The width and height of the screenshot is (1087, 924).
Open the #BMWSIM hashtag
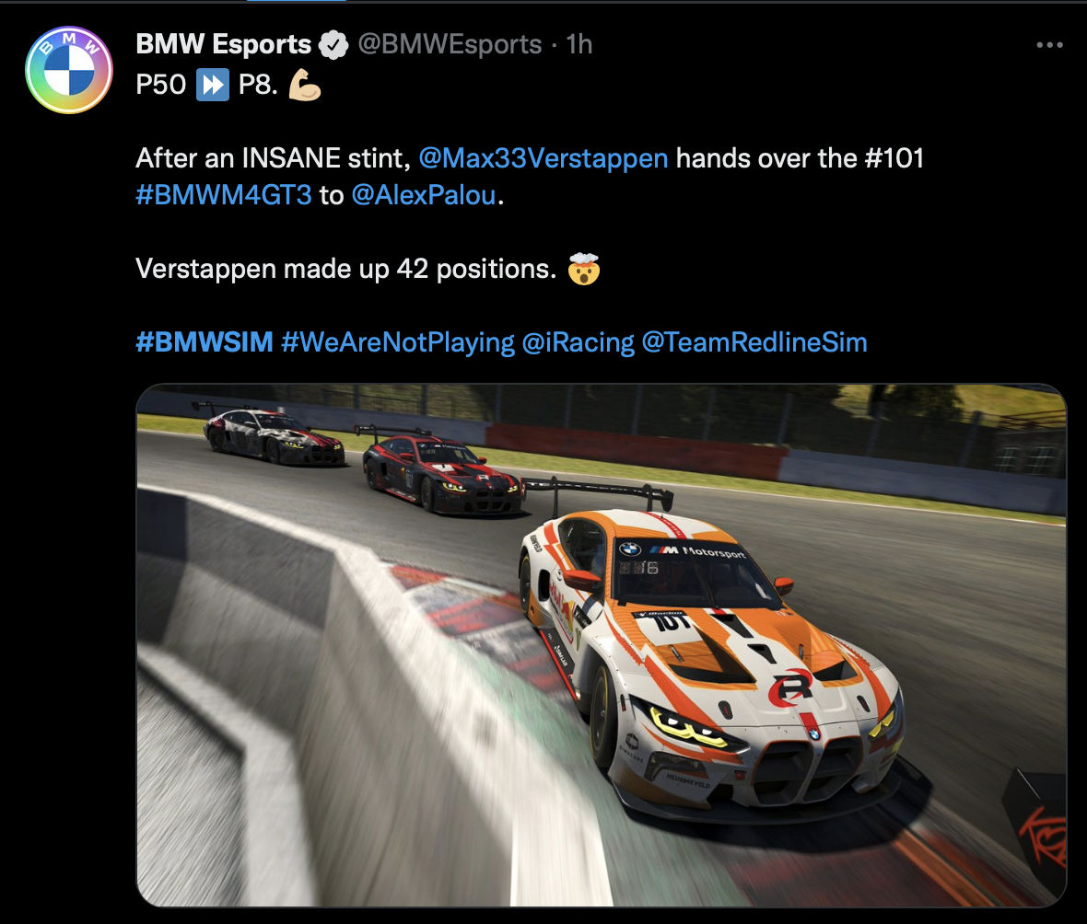[x=205, y=342]
